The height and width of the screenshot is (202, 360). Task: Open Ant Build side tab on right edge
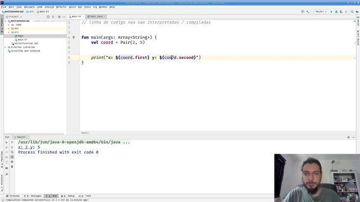(358, 38)
